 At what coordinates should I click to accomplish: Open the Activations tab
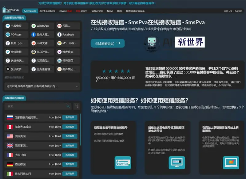click(30, 11)
